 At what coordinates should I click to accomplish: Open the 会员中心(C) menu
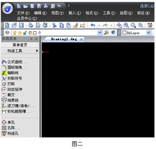(x=27, y=19)
